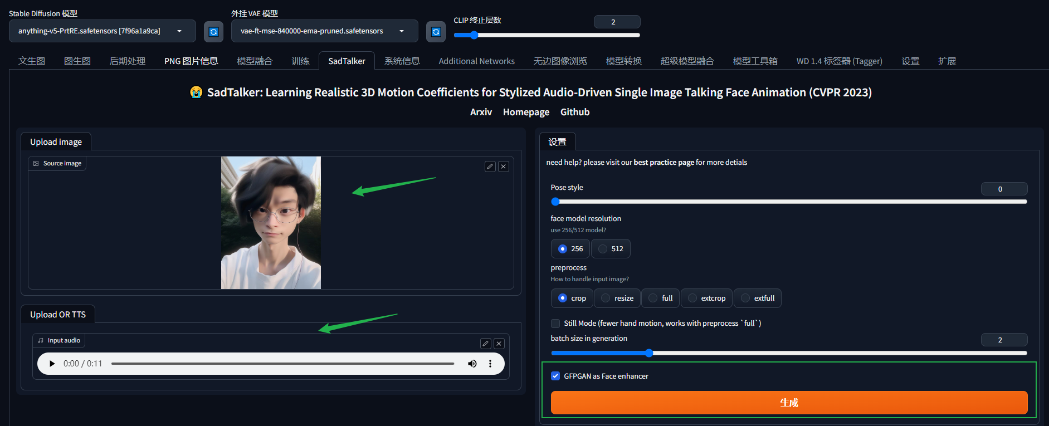Select the 512 face model resolution

coord(611,249)
